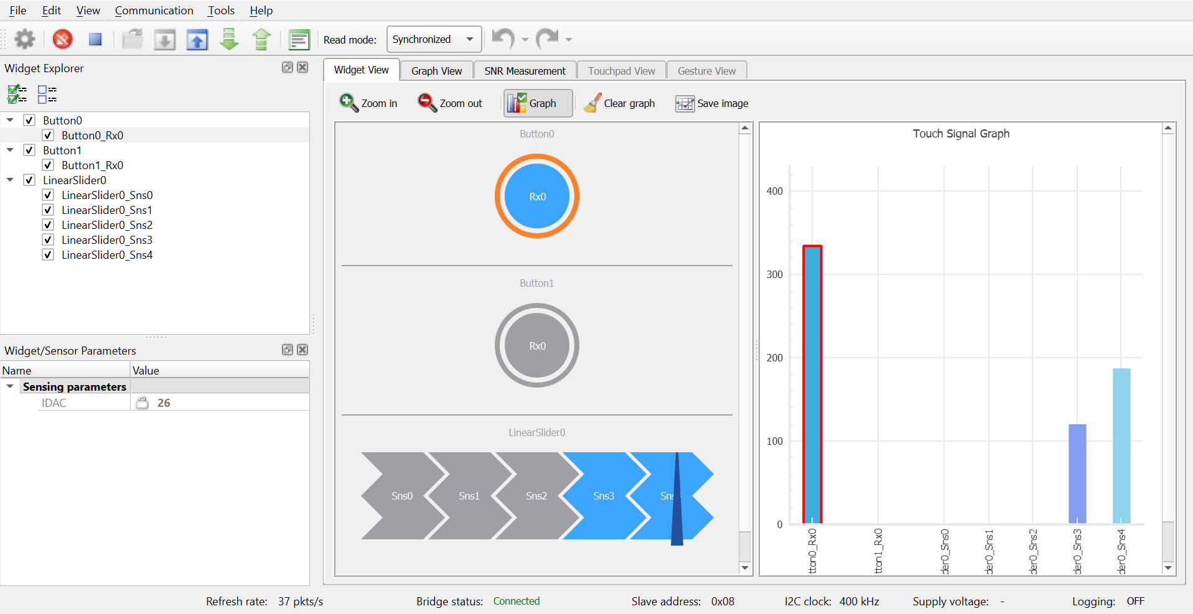Uncheck the Button0_Rx0 checkbox
Screen dimensions: 1193x614
(x=48, y=135)
